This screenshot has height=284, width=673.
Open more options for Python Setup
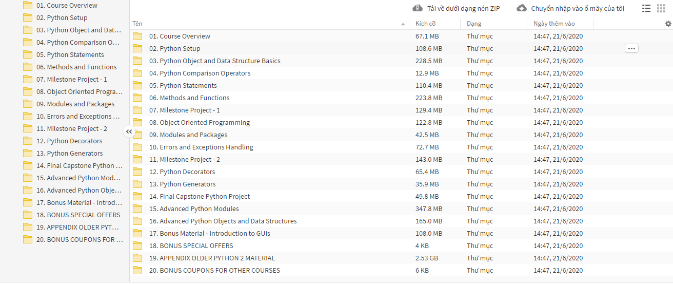click(x=631, y=48)
